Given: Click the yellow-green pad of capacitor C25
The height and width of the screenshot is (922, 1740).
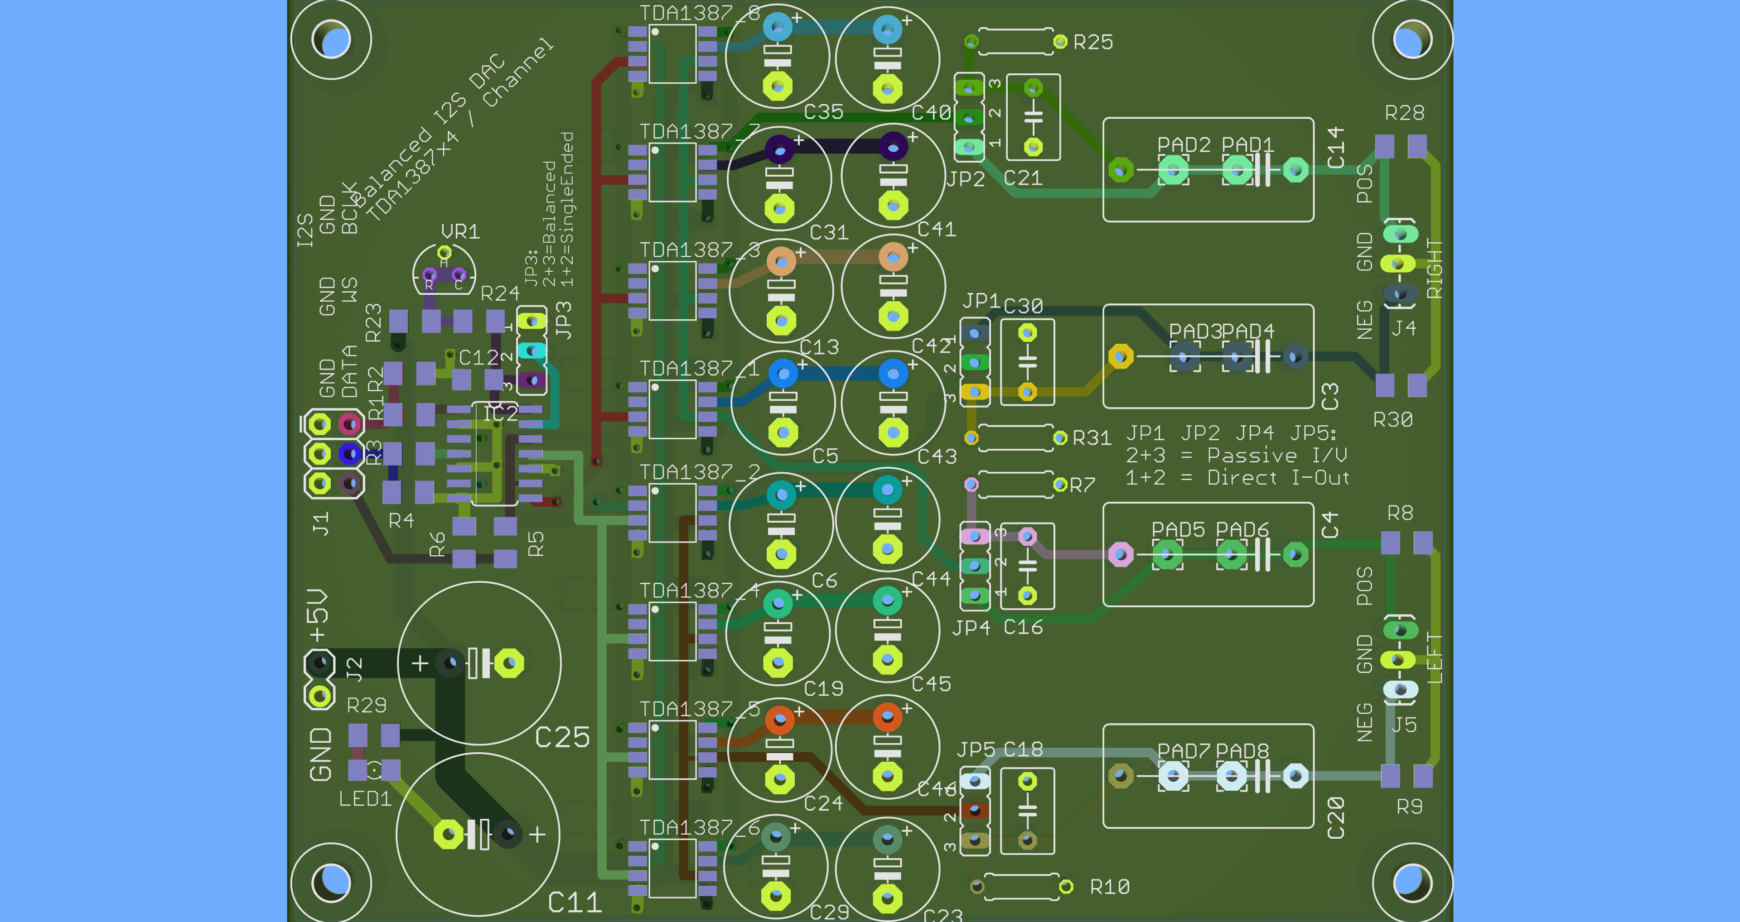Looking at the screenshot, I should (509, 663).
